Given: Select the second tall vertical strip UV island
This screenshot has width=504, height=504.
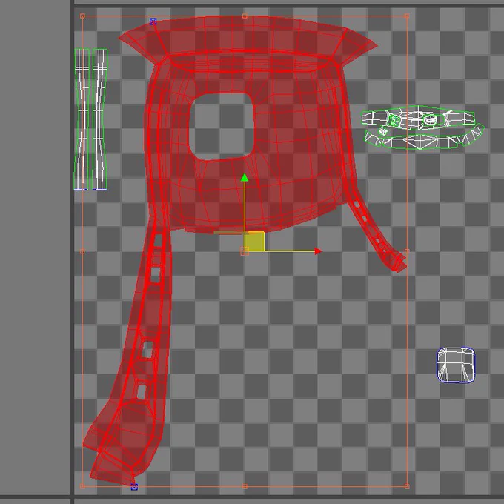Looking at the screenshot, I should point(100,119).
